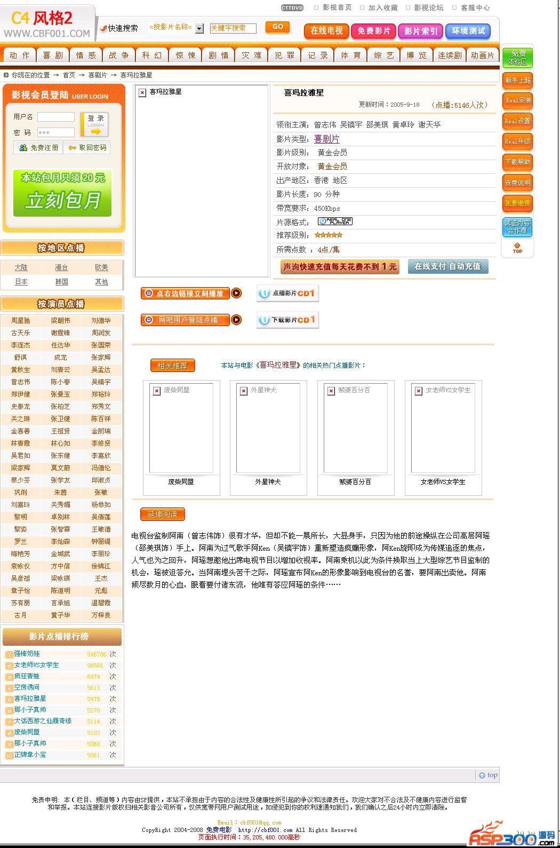
Task: Click the 下载帮助 sidebar icon
Action: (517, 162)
